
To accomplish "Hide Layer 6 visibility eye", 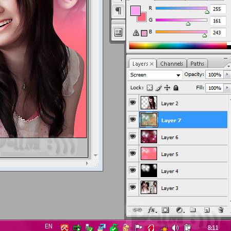I will [x=133, y=137].
